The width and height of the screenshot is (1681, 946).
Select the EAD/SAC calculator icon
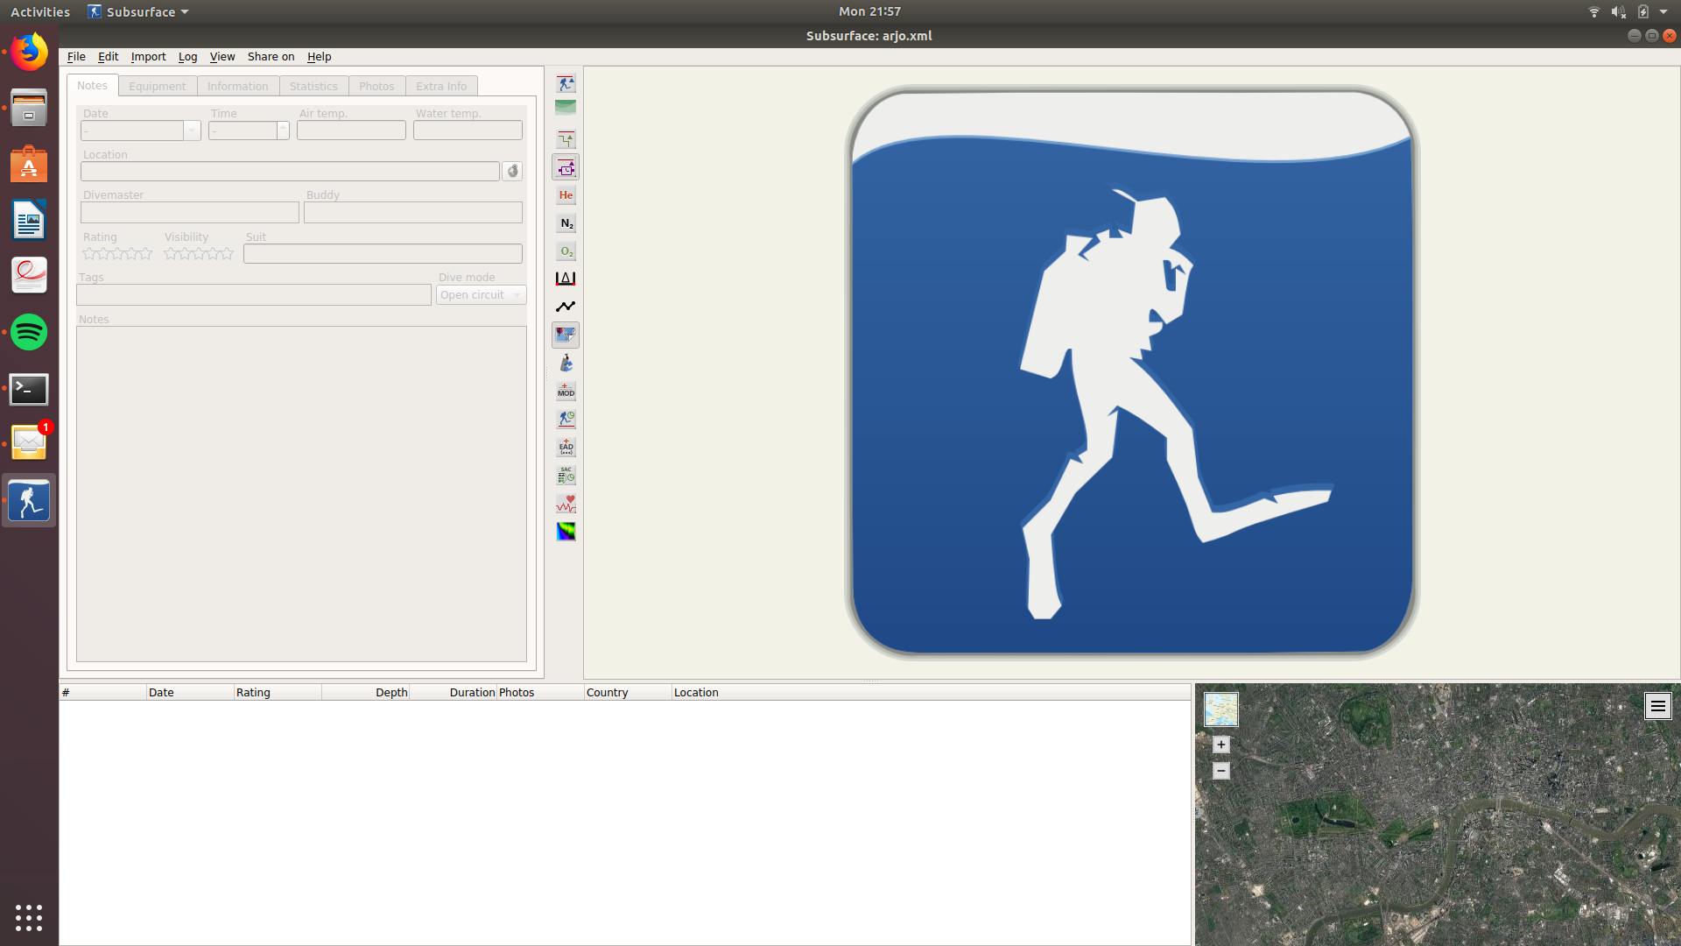pos(565,447)
